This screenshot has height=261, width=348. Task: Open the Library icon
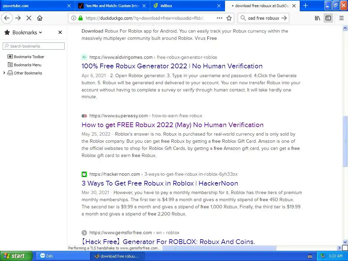[x=317, y=18]
